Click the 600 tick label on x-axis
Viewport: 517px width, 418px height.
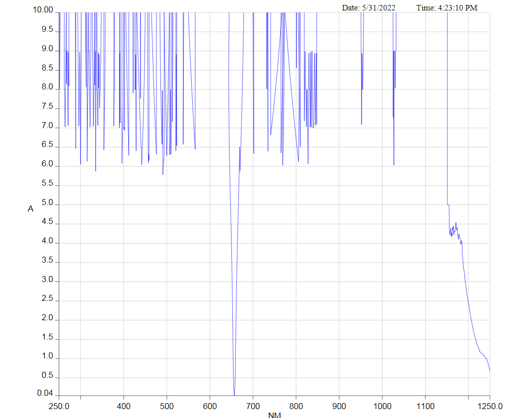click(x=210, y=406)
